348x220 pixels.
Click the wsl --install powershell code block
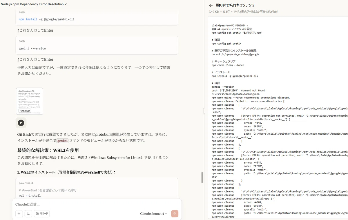click(97, 188)
